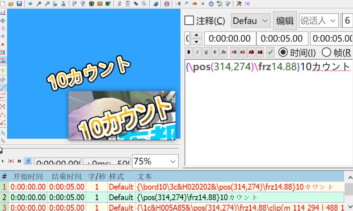353x211 pixels.
Task: Select the 帧 frame radio button
Action: click(x=326, y=52)
